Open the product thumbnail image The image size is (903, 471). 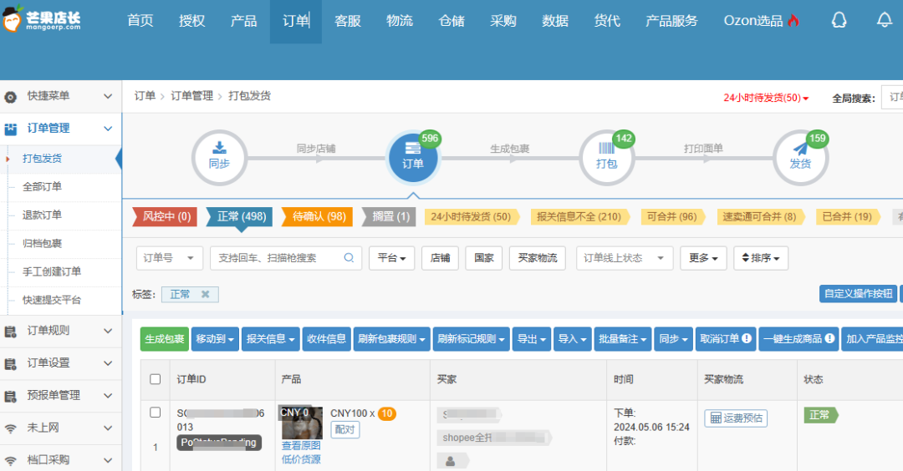302,423
